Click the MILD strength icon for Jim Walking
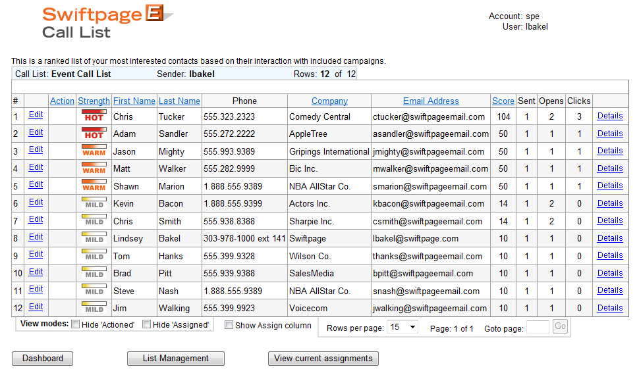Viewport: 639px width, 377px height. point(94,308)
